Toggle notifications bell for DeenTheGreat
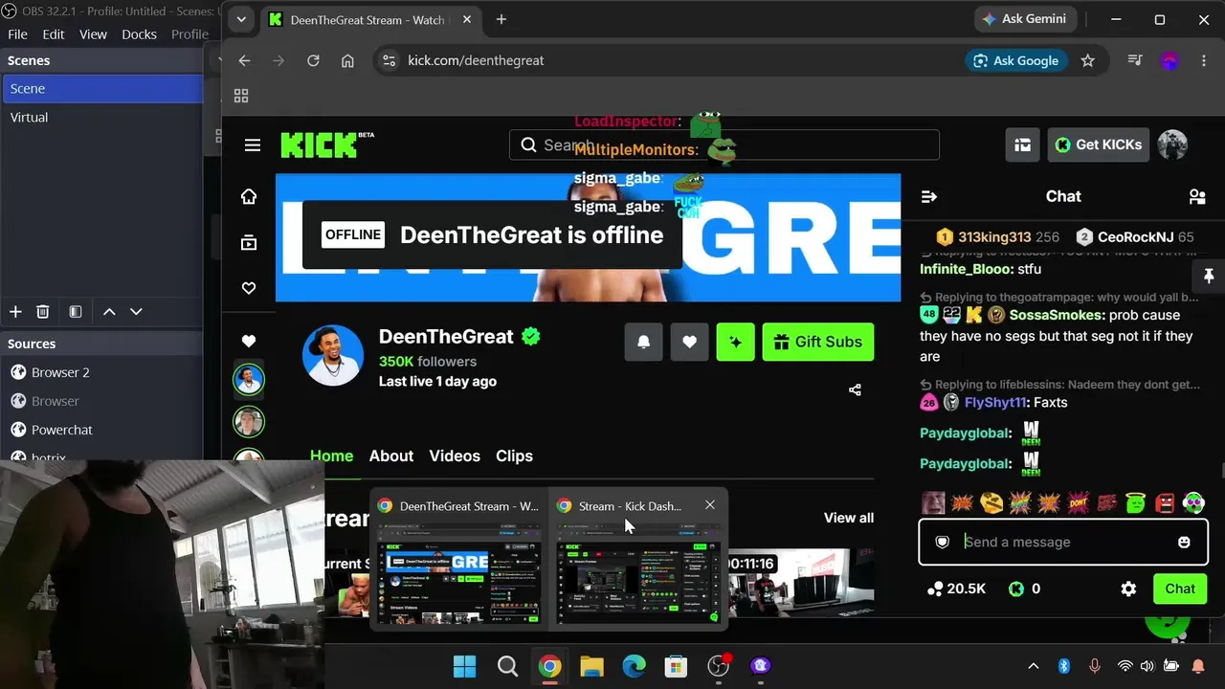The image size is (1225, 689). [644, 342]
